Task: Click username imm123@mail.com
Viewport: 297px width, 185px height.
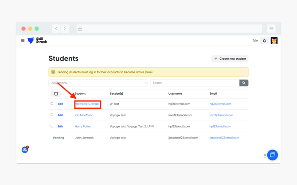Action: 180,115
